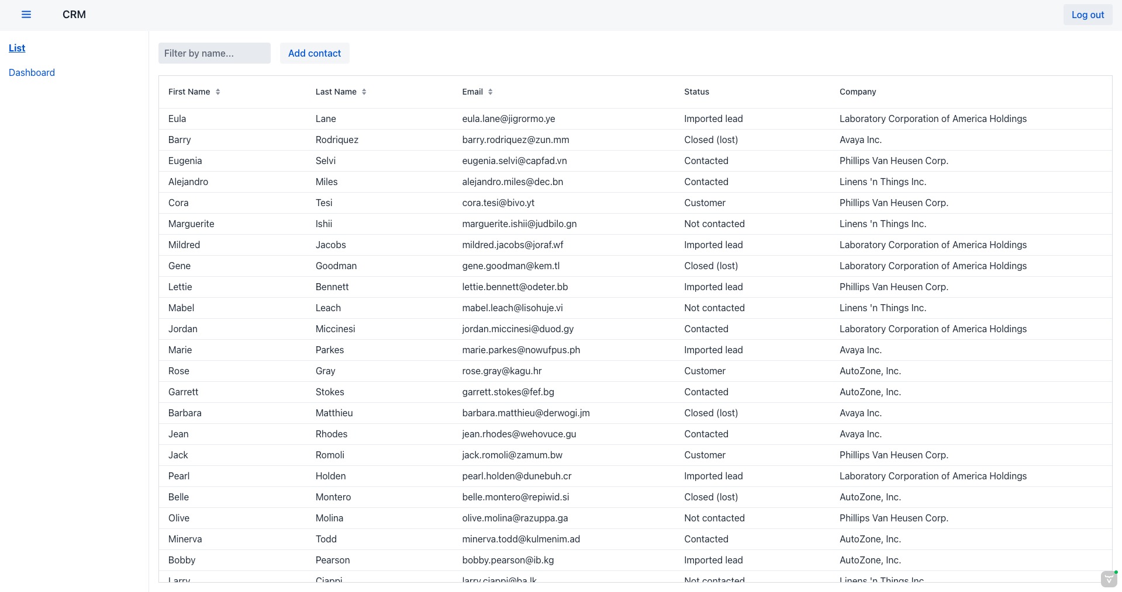
Task: Select Jack Romoli's company Phillips Van Heusen
Action: point(893,455)
